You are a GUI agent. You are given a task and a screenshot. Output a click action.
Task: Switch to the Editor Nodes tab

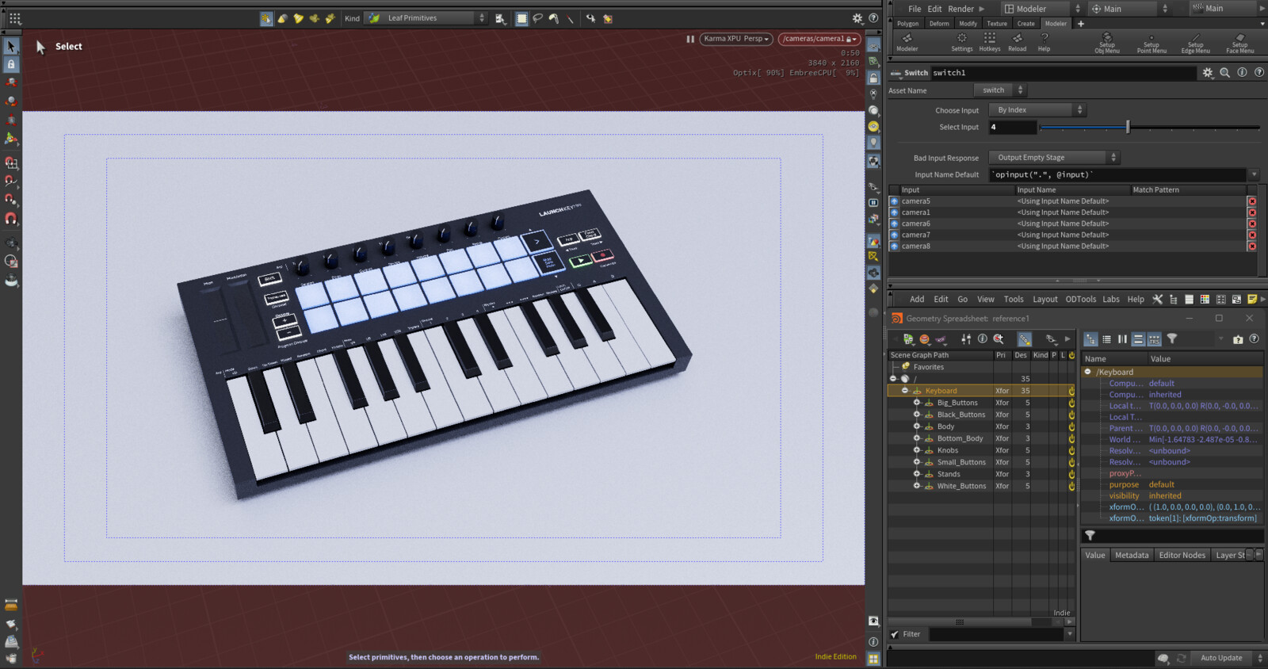point(1182,555)
